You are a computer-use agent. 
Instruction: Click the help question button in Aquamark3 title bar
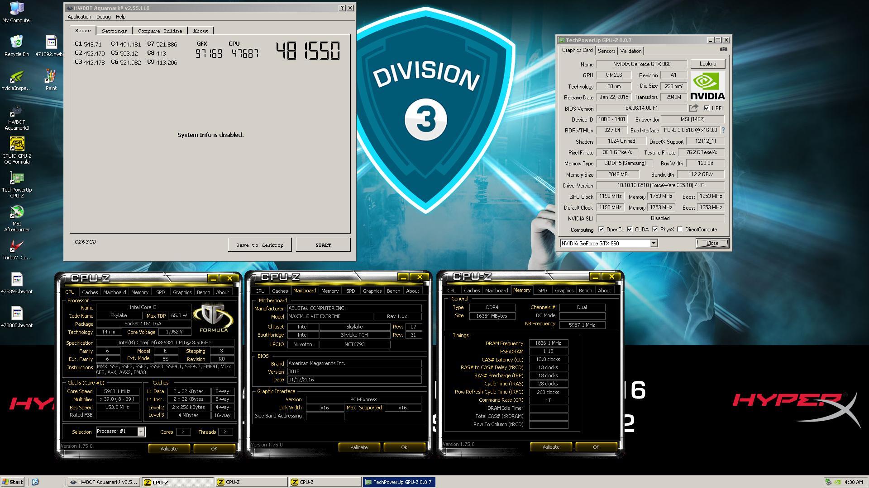coord(342,8)
